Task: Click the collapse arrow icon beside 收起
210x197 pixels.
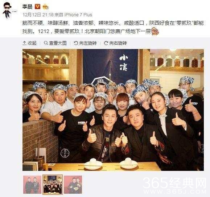Action: 25,43
